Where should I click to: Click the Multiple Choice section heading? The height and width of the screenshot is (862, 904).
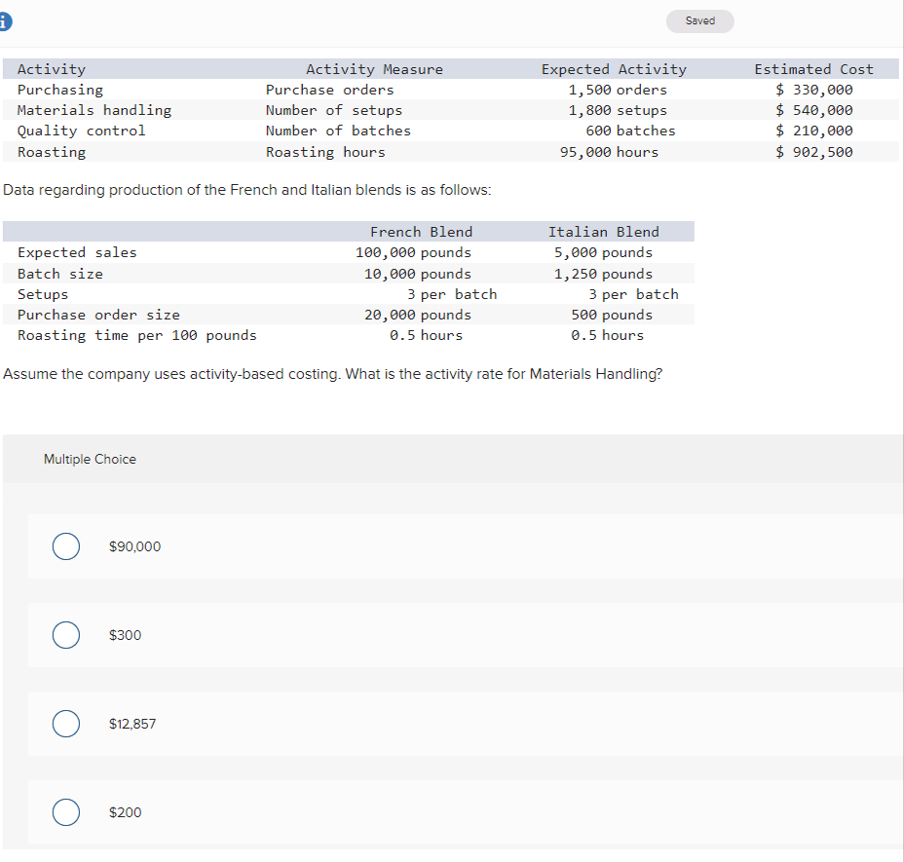tap(90, 458)
